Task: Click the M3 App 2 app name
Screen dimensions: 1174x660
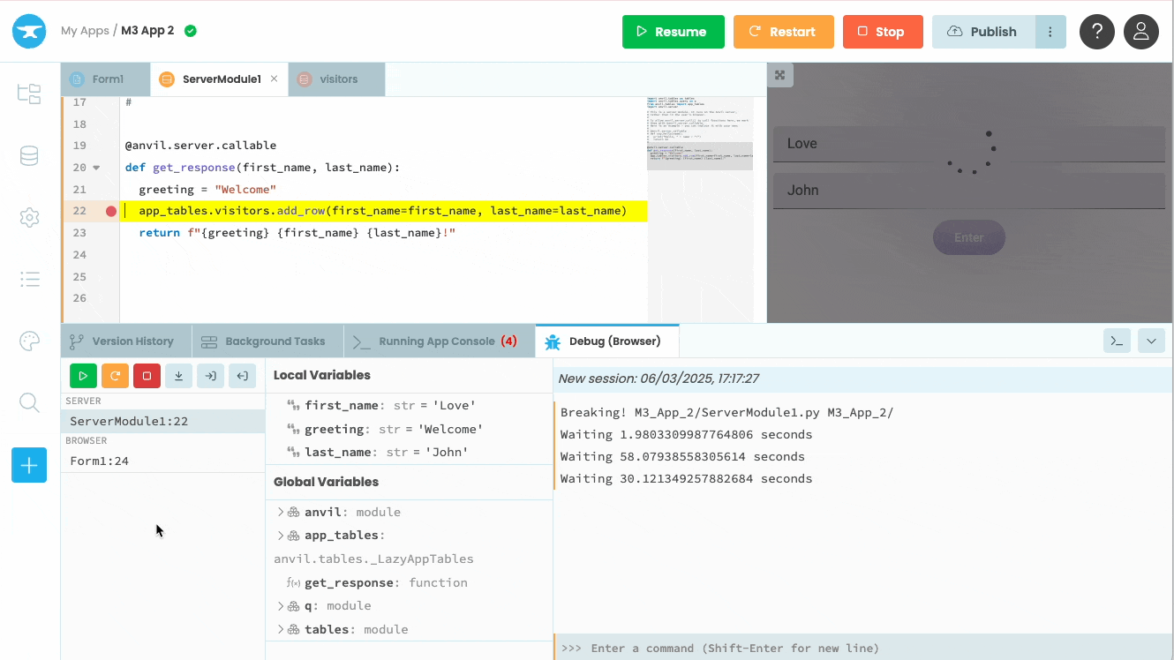Action: tap(147, 31)
